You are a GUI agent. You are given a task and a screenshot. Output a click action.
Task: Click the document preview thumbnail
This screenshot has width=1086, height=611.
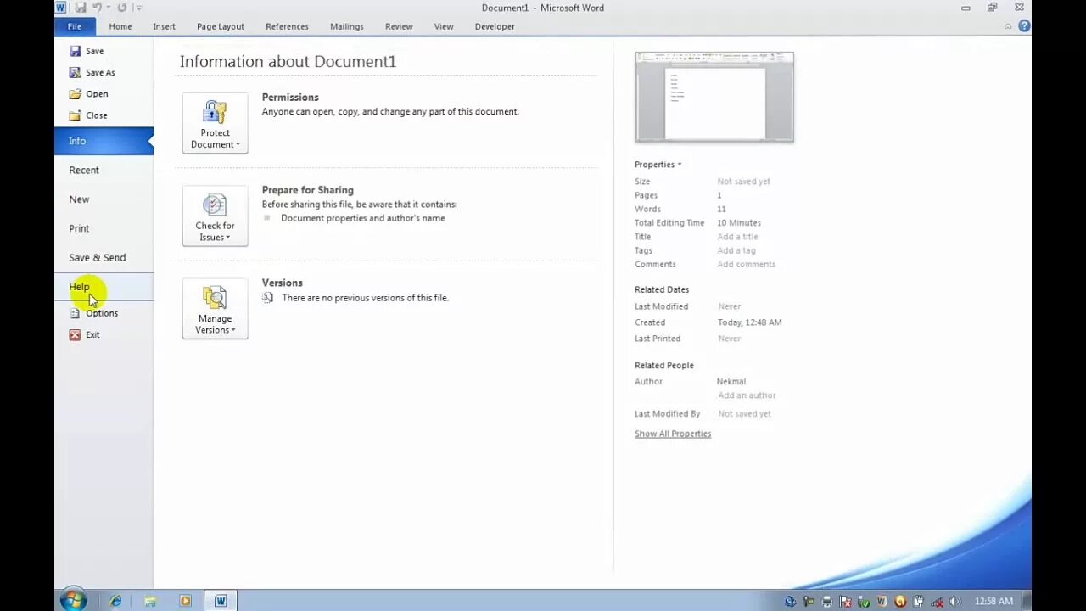tap(714, 97)
